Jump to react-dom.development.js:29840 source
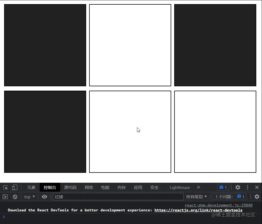Image resolution: width=262 pixels, height=224 pixels. point(219,205)
